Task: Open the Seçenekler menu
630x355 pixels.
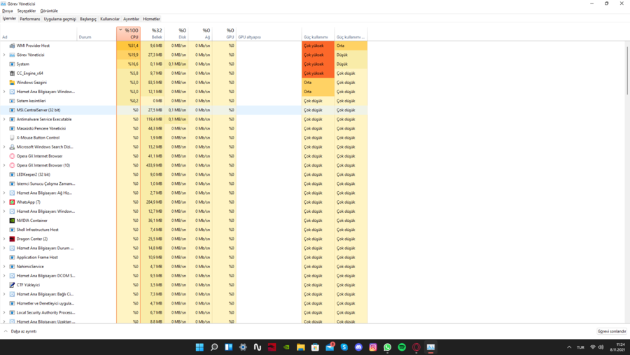Action: pos(27,11)
